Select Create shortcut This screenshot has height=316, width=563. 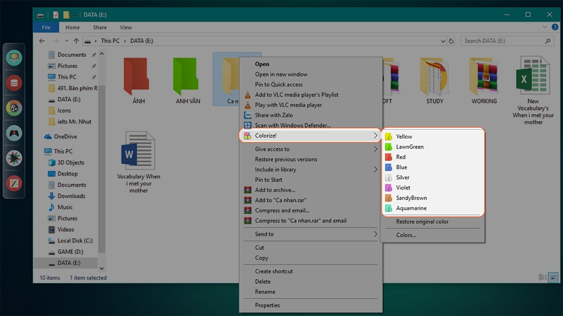(274, 271)
